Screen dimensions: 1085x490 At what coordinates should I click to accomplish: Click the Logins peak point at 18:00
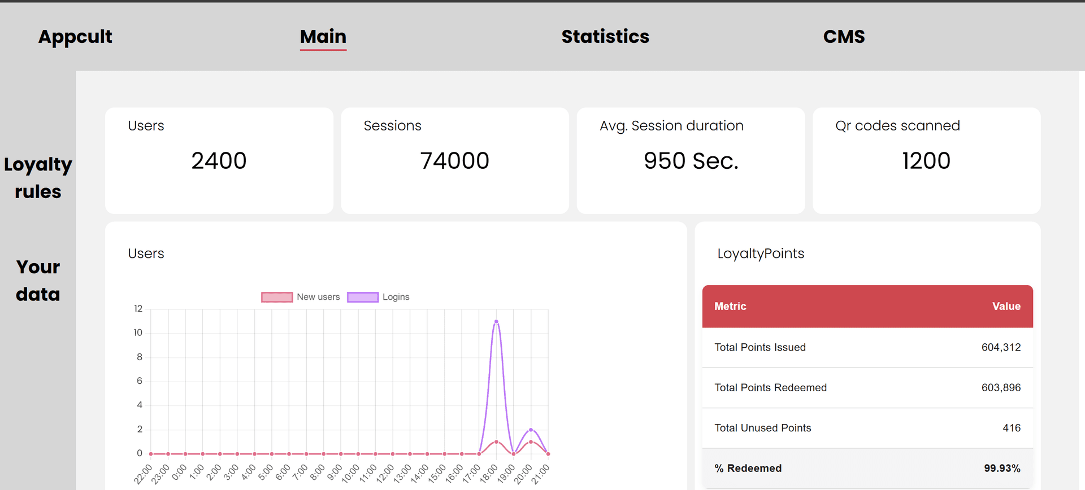pos(496,322)
